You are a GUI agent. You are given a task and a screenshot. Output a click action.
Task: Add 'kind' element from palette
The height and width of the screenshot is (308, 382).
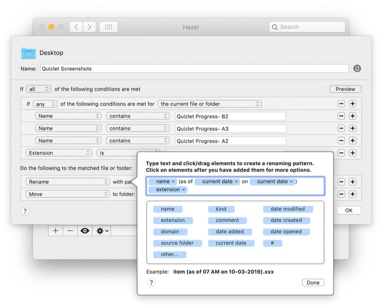[221, 209]
